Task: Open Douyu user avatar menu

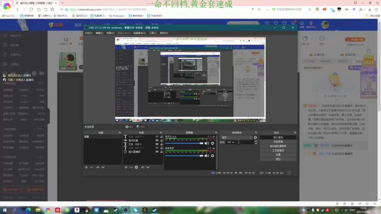Action: [x=325, y=25]
